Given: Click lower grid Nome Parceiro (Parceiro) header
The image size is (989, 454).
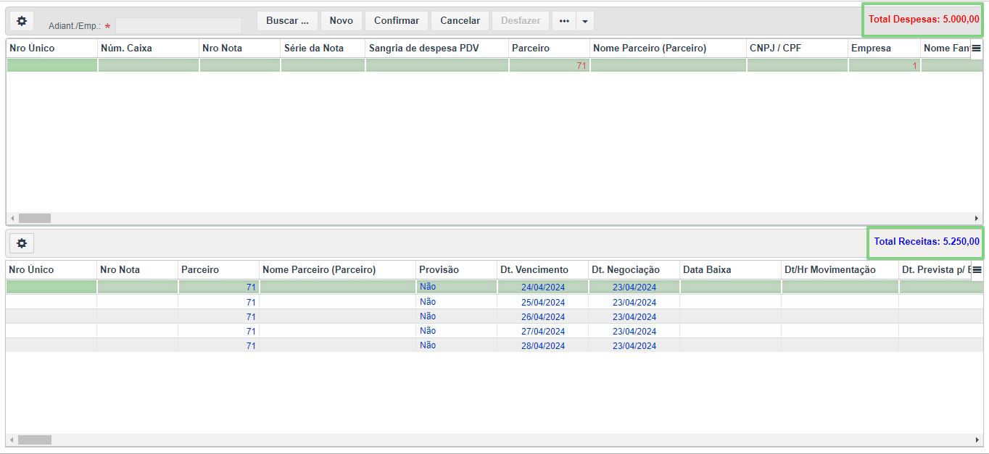Looking at the screenshot, I should 337,269.
